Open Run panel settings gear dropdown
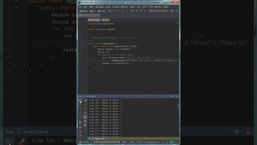Image resolution: width=257 pixels, height=145 pixels. pos(173,96)
